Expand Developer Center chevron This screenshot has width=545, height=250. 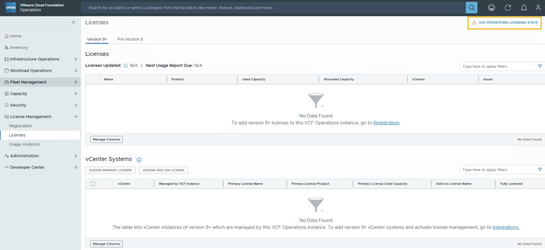tap(76, 168)
